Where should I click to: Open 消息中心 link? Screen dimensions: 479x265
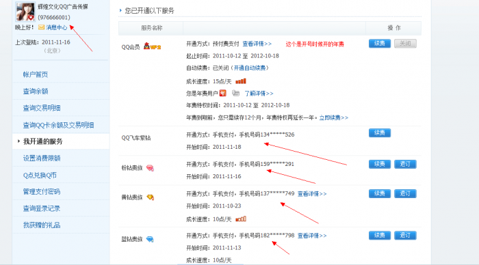[57, 27]
